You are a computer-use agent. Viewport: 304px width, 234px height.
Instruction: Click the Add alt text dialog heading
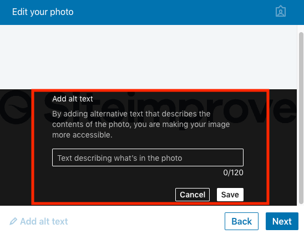click(73, 99)
